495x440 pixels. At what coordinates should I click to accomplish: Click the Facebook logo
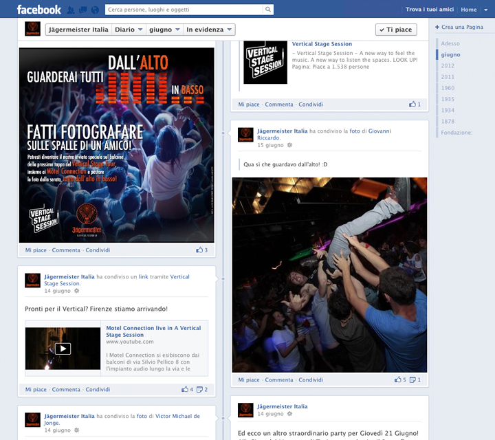38,10
